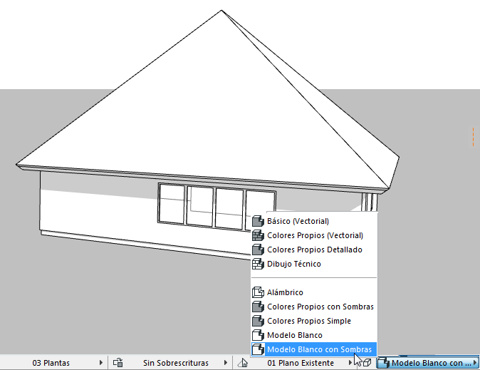
Task: Click the four-pane window on house wall
Action: pyautogui.click(x=216, y=206)
